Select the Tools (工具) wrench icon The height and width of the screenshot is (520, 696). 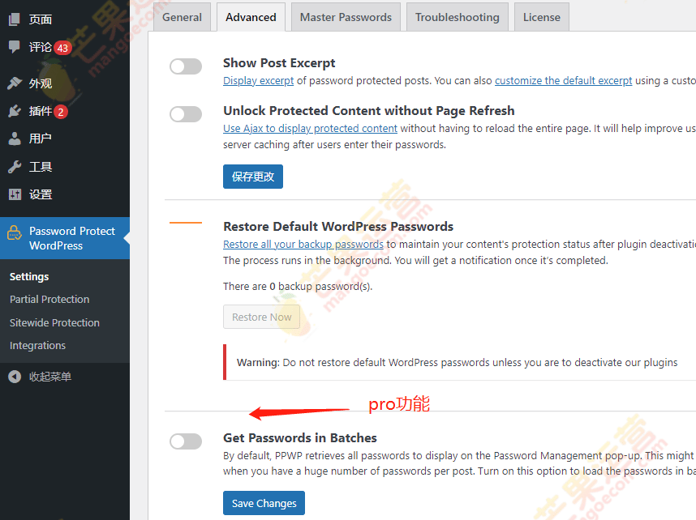[x=15, y=166]
